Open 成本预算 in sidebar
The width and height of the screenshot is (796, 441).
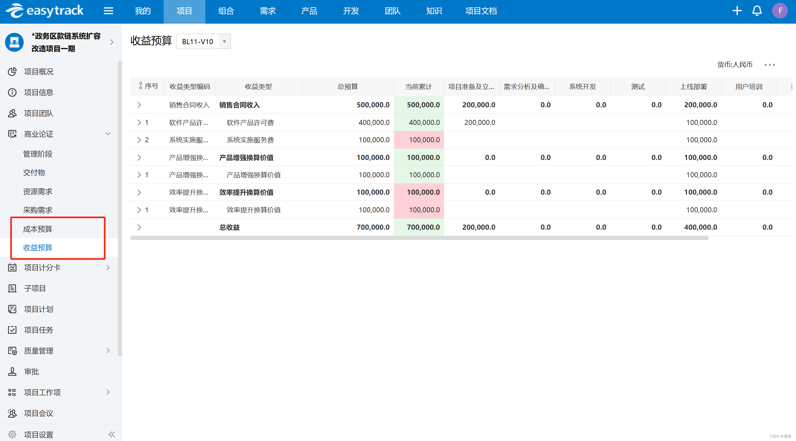pos(38,229)
